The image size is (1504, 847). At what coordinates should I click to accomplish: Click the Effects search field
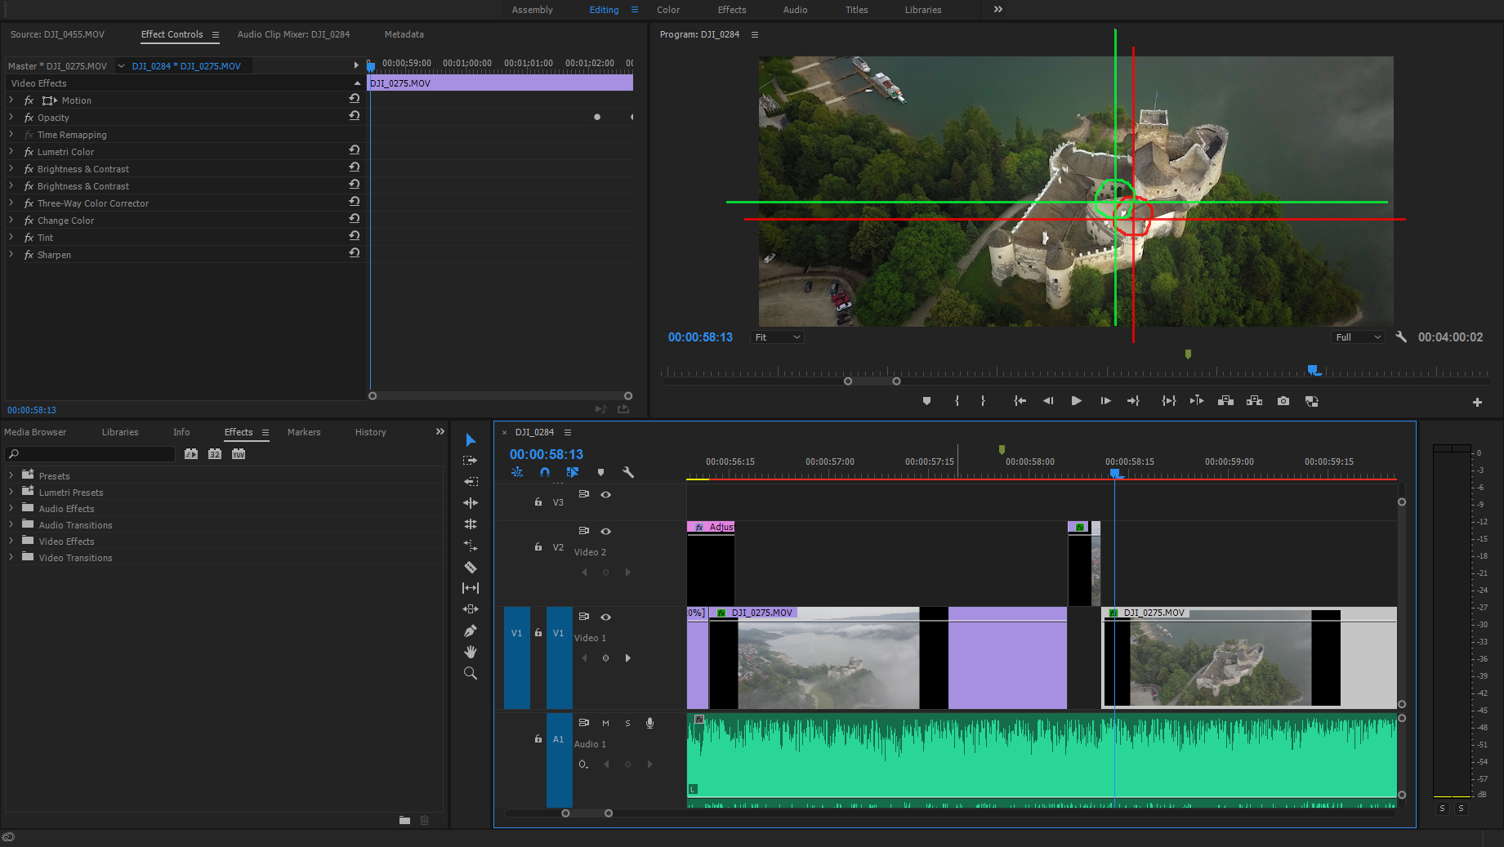(90, 454)
